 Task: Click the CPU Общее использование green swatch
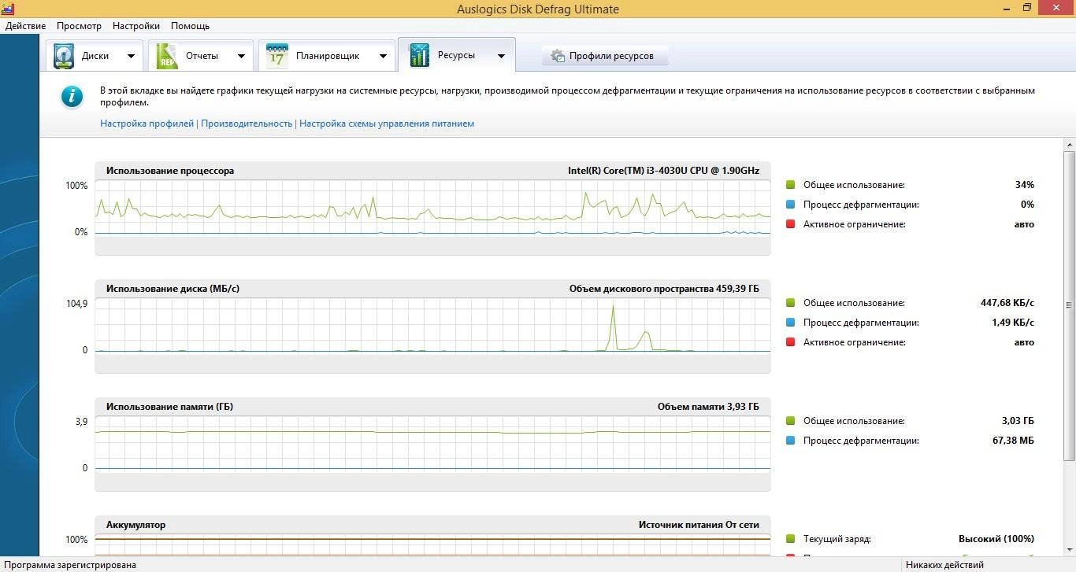pyautogui.click(x=790, y=185)
